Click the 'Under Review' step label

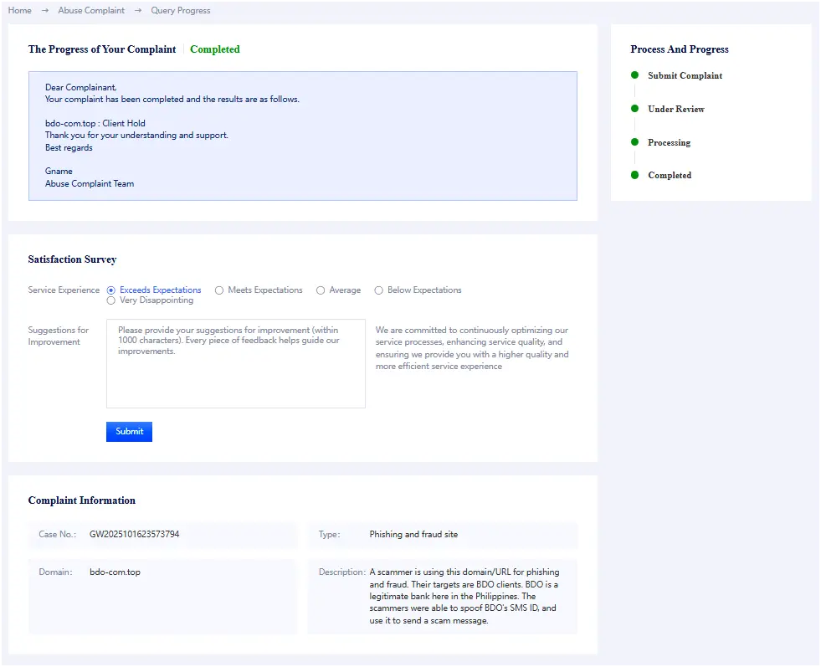(676, 109)
